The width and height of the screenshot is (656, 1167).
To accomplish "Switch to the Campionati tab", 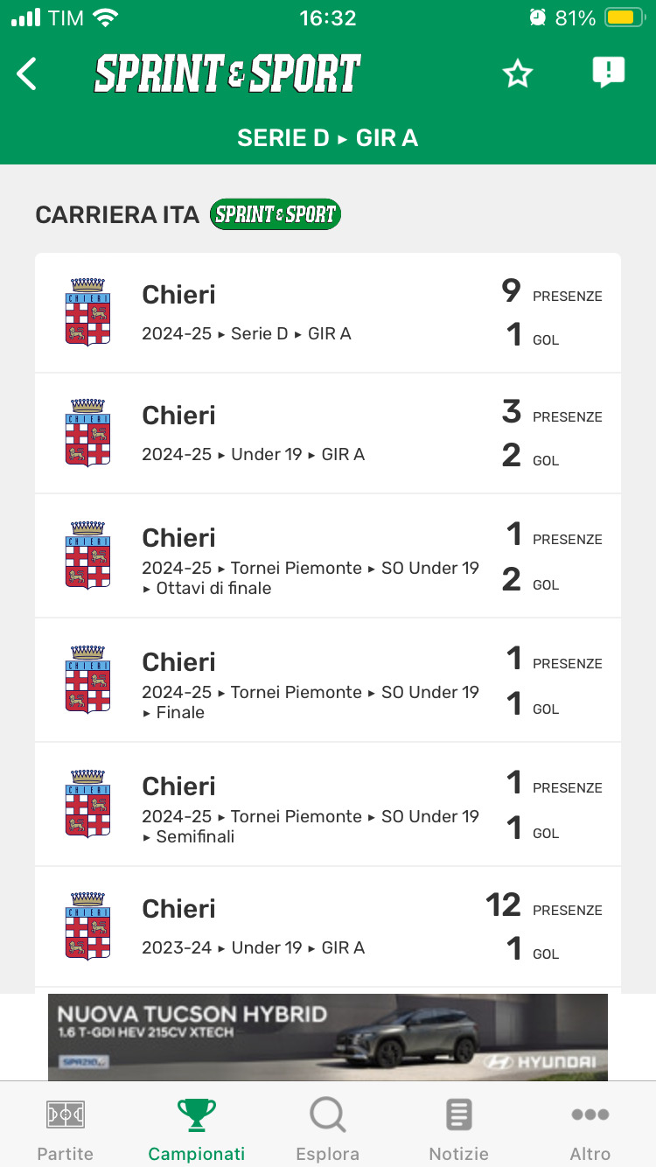I will [x=197, y=1129].
